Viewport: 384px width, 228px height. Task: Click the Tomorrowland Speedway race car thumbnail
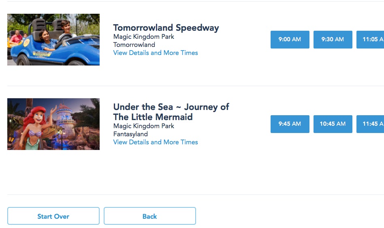click(53, 40)
